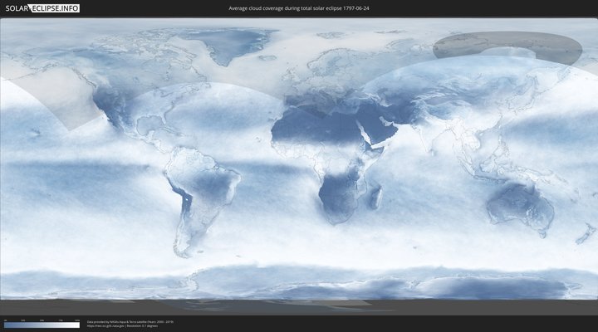Click on Greenland on the map
Image resolution: width=598 pixels, height=332 pixels.
tap(230, 46)
